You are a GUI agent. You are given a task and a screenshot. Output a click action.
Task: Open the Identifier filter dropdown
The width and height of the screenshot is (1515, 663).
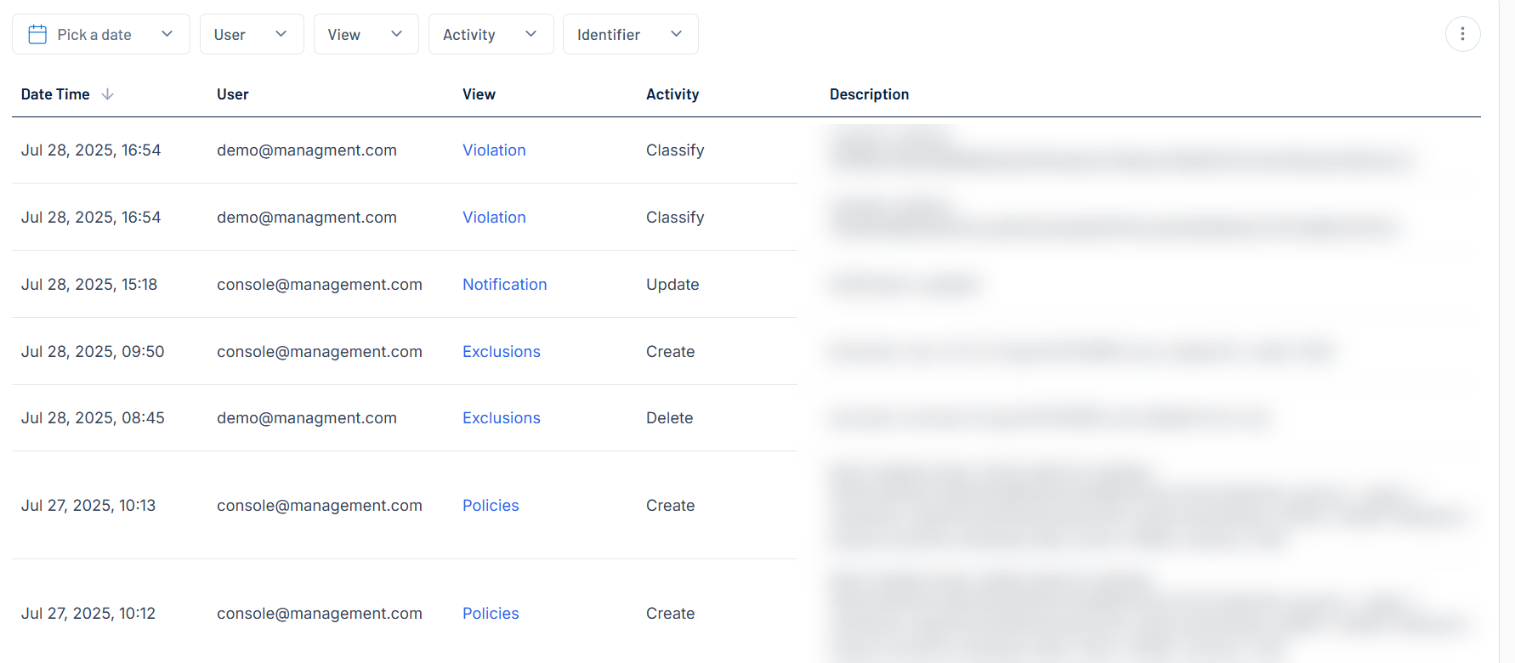(x=630, y=34)
